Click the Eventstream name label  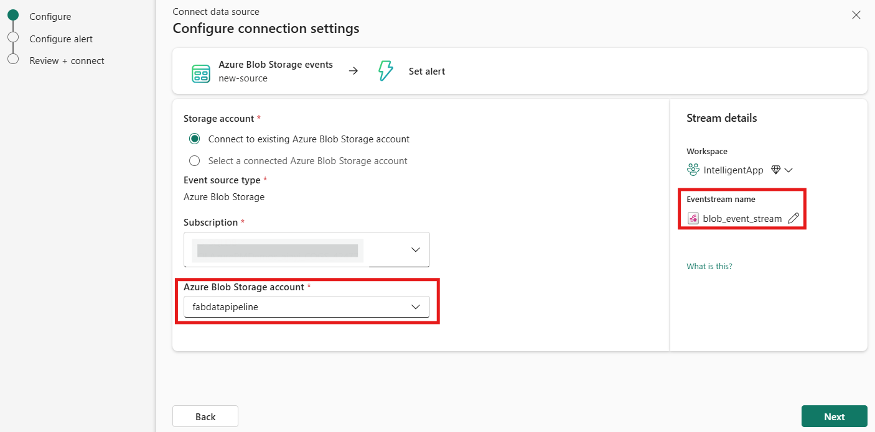[x=721, y=200]
